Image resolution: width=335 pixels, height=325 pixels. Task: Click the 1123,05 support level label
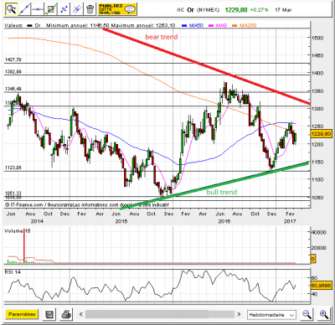13,168
